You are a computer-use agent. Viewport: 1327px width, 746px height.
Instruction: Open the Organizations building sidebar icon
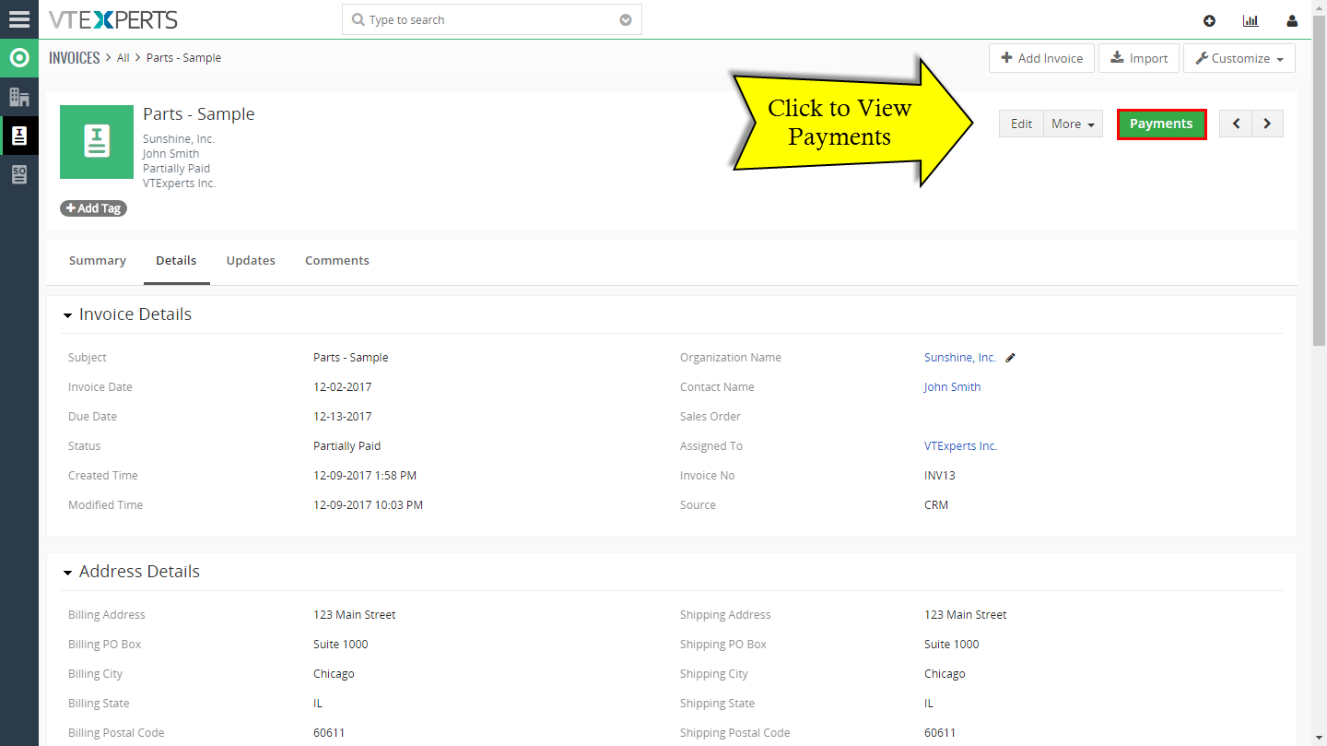(18, 97)
